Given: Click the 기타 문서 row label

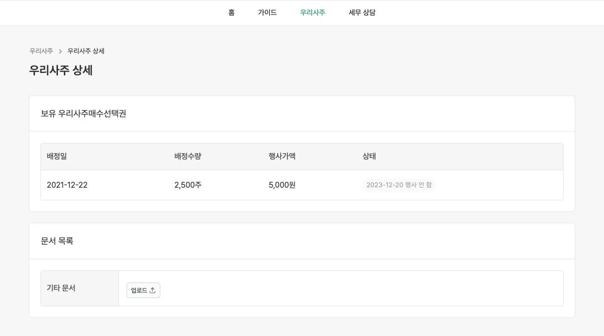Looking at the screenshot, I should [x=61, y=288].
